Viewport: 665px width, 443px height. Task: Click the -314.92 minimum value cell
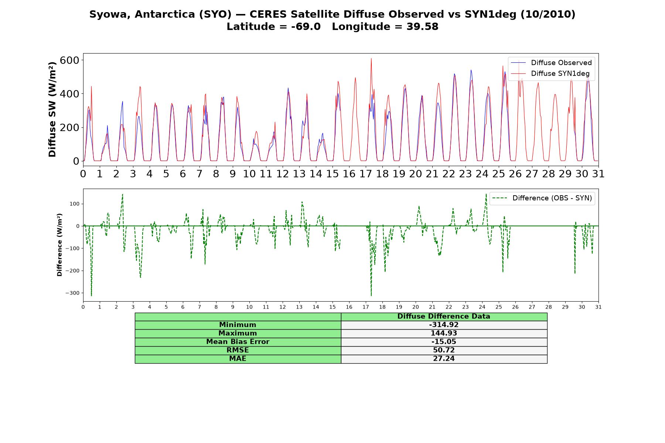click(444, 325)
